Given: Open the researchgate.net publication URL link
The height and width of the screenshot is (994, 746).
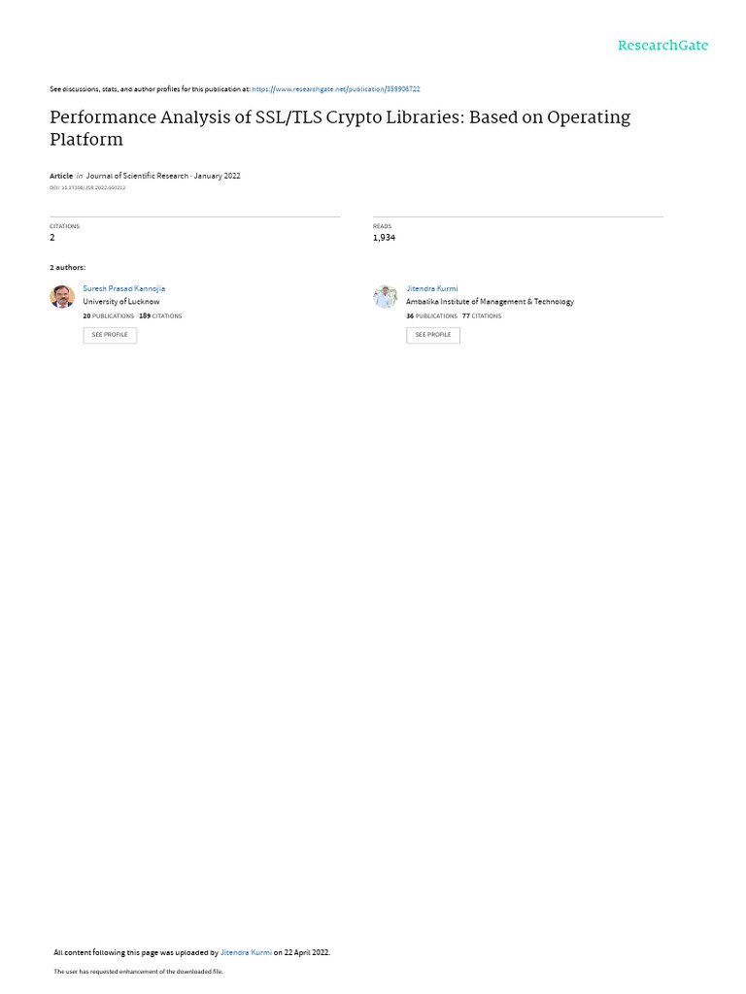Looking at the screenshot, I should point(335,89).
